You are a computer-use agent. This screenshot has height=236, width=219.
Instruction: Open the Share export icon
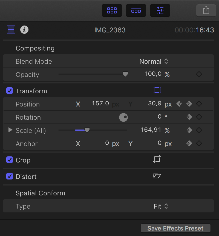coord(206,10)
